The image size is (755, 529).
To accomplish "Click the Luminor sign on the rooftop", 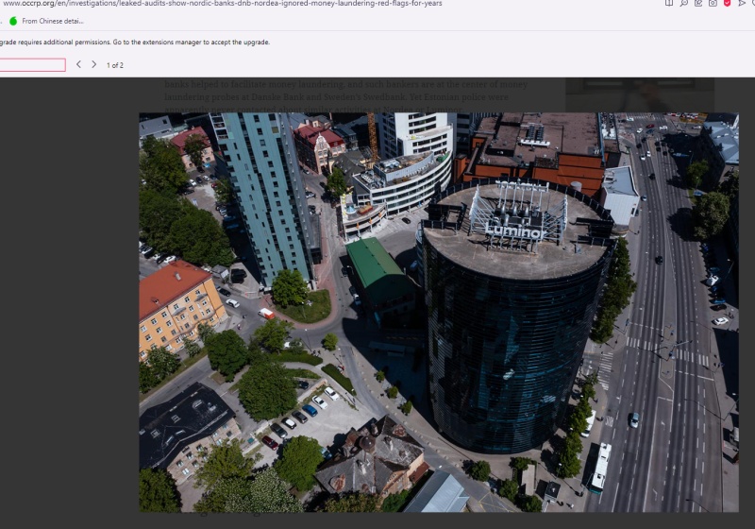I will (x=515, y=230).
